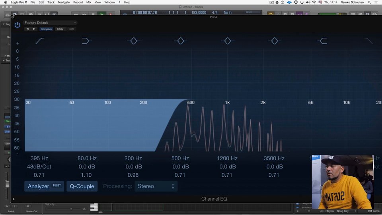Toggle the 200 Hz peak band icon
Viewport: 382px width, 215px height.
134,41
